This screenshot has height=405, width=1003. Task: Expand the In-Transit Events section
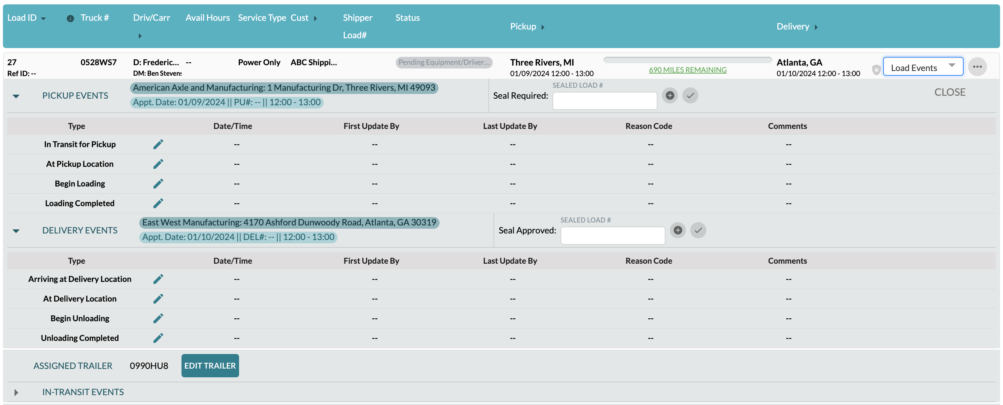(x=16, y=393)
